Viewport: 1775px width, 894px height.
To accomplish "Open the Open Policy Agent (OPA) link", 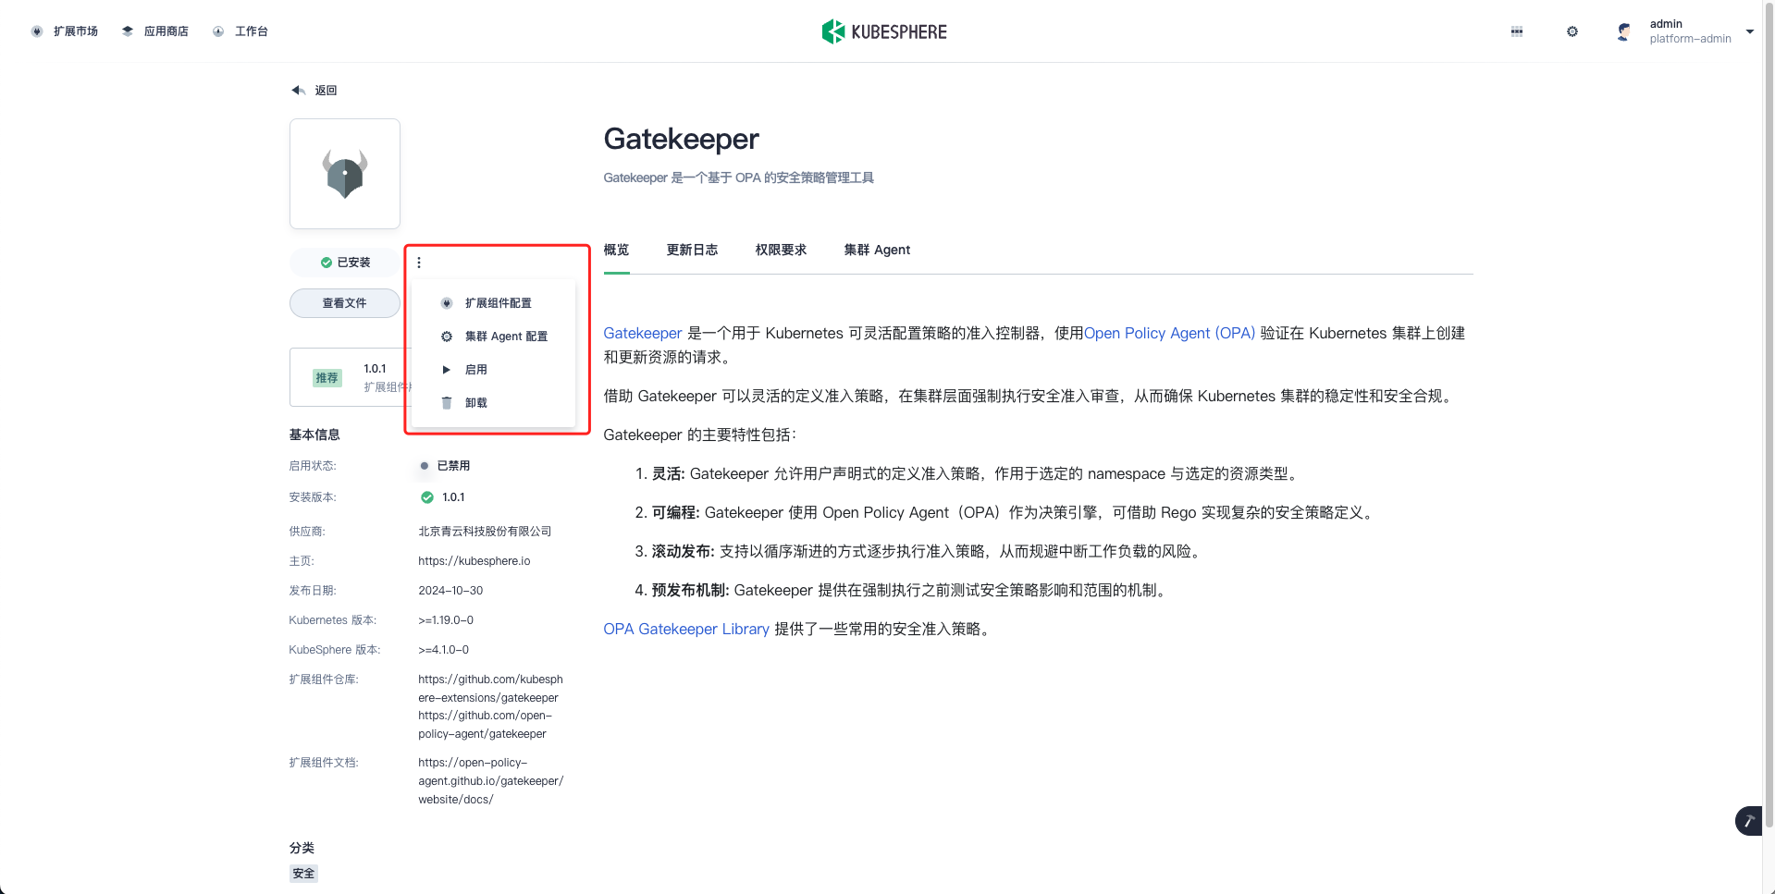I will tap(1169, 333).
